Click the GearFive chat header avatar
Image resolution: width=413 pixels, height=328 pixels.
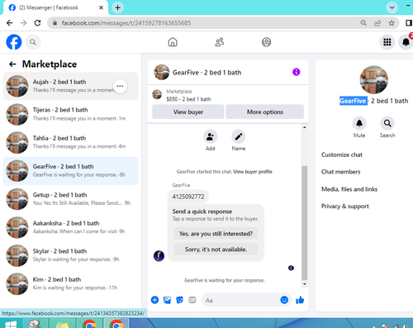(161, 72)
